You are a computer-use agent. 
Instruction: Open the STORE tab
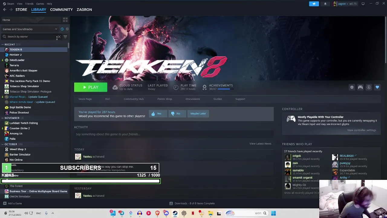[x=21, y=10]
